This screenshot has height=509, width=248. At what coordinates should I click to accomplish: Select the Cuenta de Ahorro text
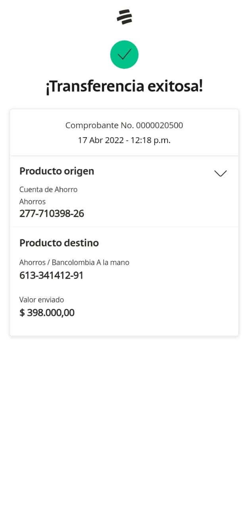pos(48,190)
